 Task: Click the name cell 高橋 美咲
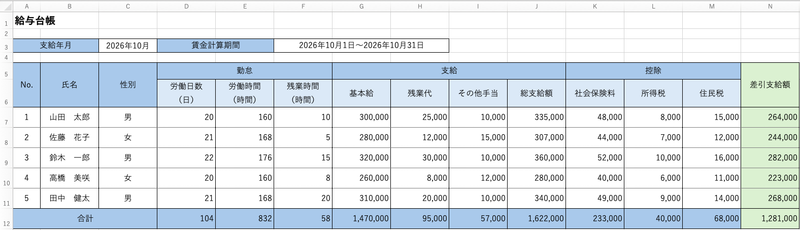point(70,178)
